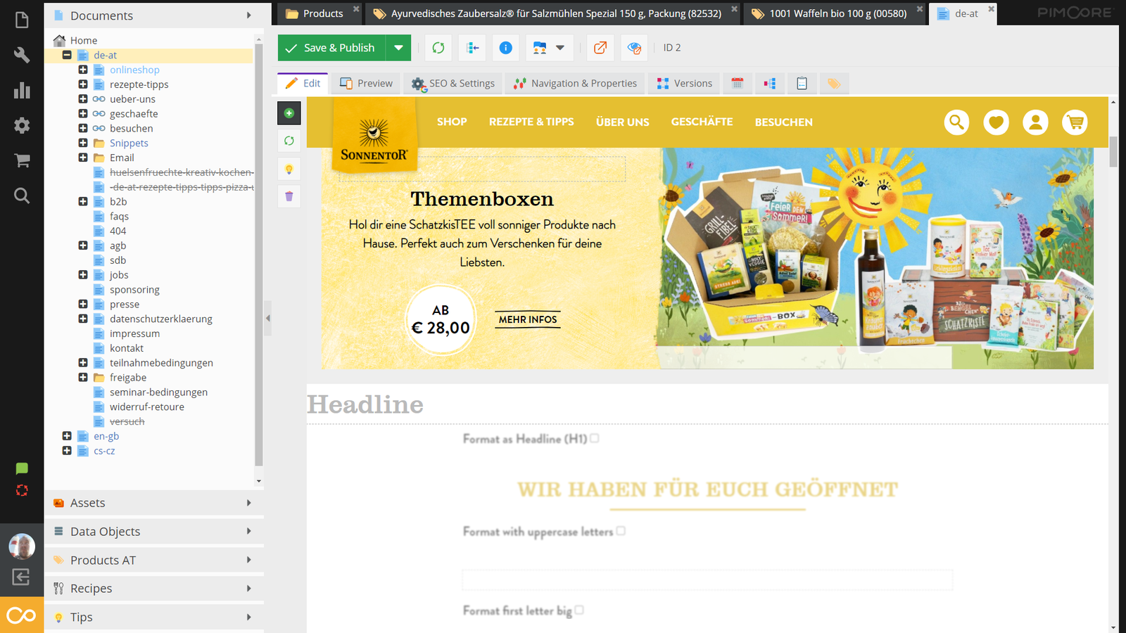Open the File menu icon in the left sidebar
Viewport: 1126px width, 633px height.
pyautogui.click(x=22, y=20)
